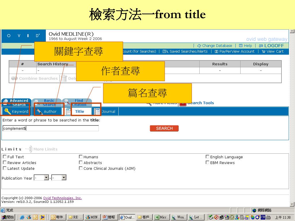This screenshot has width=295, height=221.
Task: Click the View Cart link
Action: [x=275, y=52]
